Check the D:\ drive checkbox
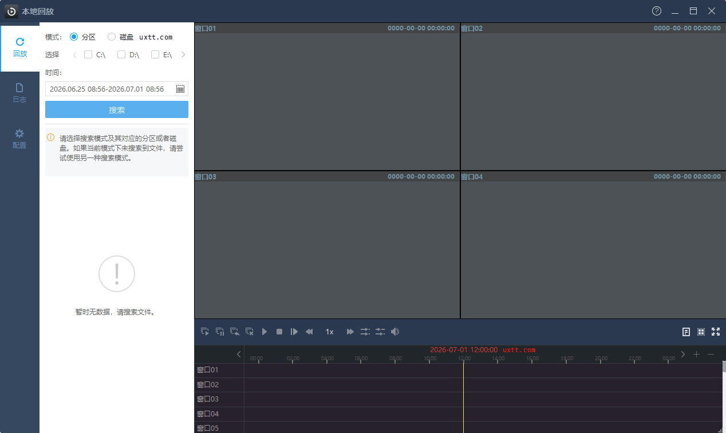Image resolution: width=726 pixels, height=433 pixels. point(121,55)
